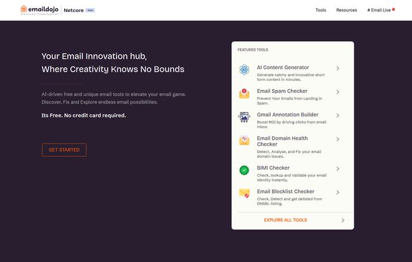Click the EXPLORE ALL TOOLS link

[x=285, y=220]
